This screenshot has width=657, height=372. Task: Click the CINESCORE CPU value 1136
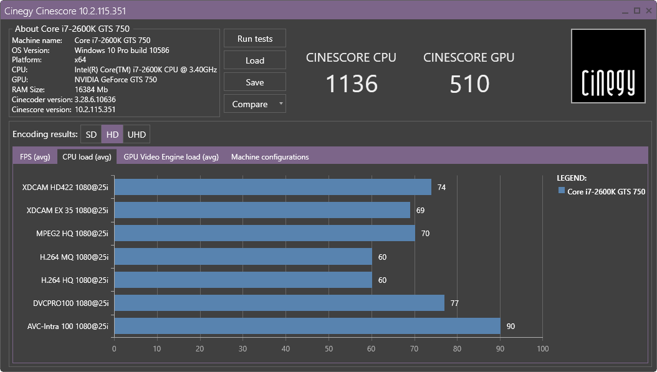[x=352, y=83]
